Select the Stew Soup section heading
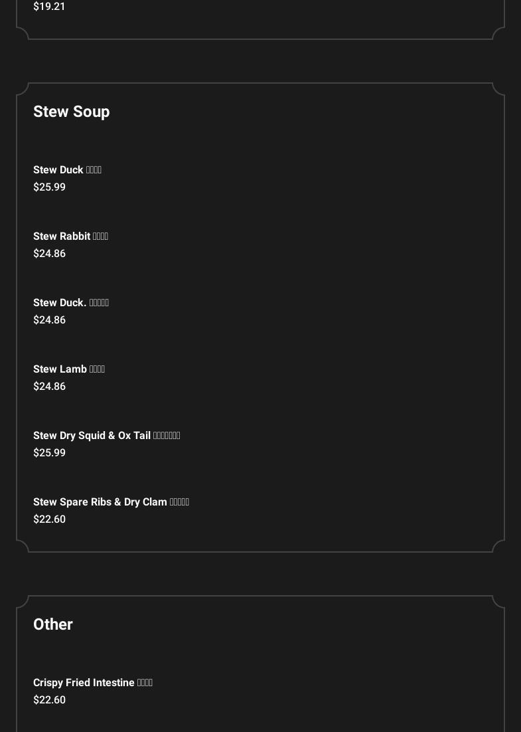Viewport: 521px width, 732px height. (71, 112)
